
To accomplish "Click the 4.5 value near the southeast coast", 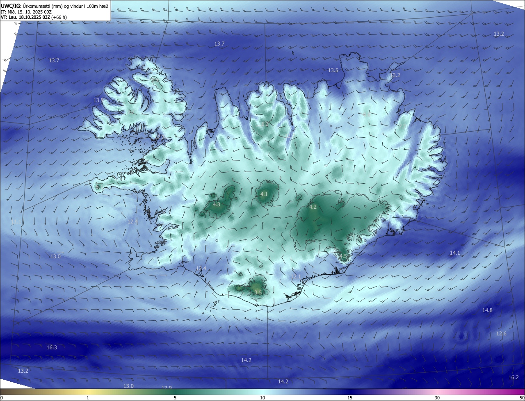I will tap(343, 257).
